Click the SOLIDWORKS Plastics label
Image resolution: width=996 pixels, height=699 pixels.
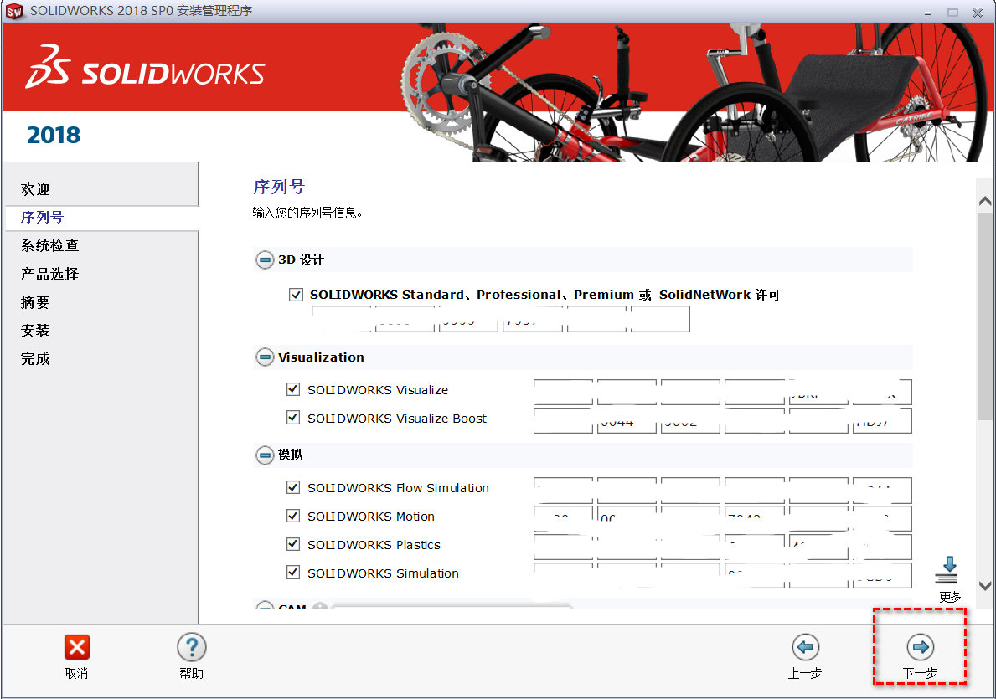374,545
